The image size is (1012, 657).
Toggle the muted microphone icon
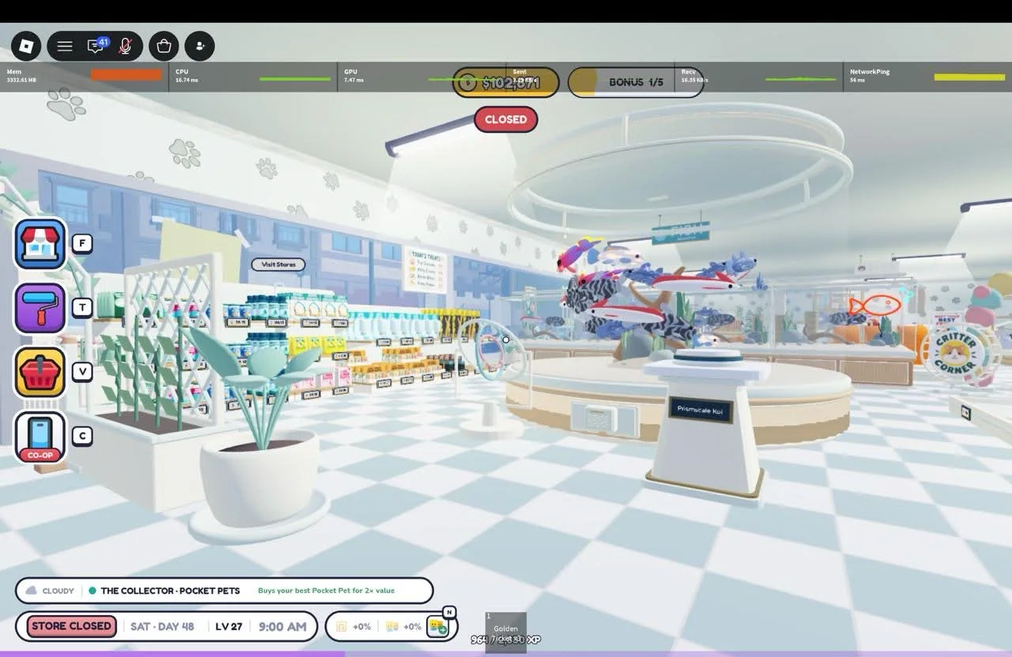pos(125,46)
